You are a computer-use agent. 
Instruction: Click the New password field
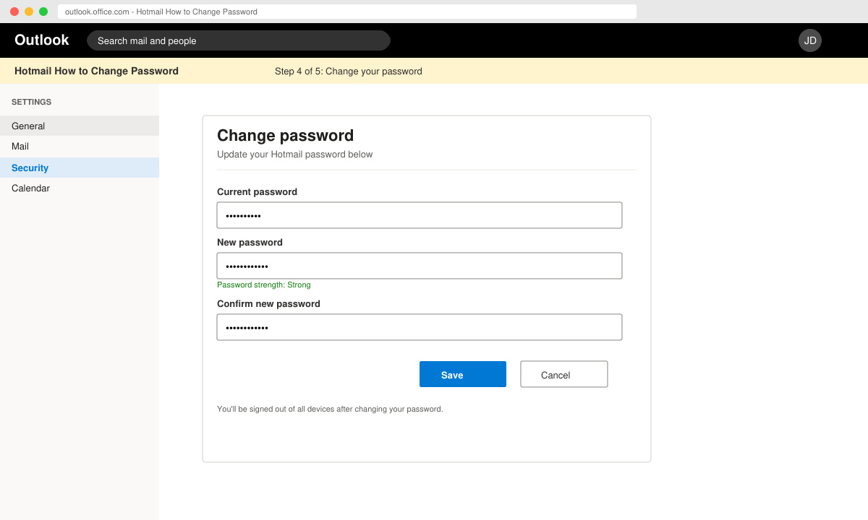420,266
